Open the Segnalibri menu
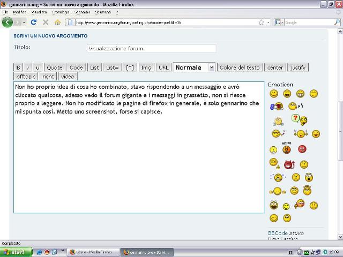343x257 pixels. coord(82,12)
